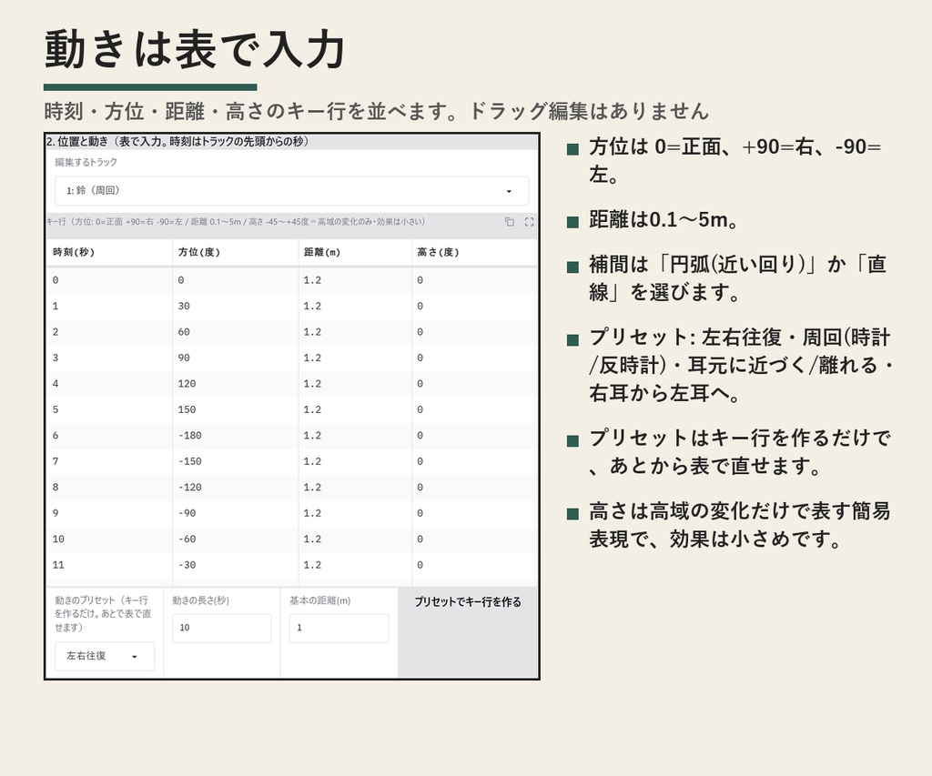Open the 左右往復 preset dropdown
The image size is (932, 776).
tap(105, 656)
